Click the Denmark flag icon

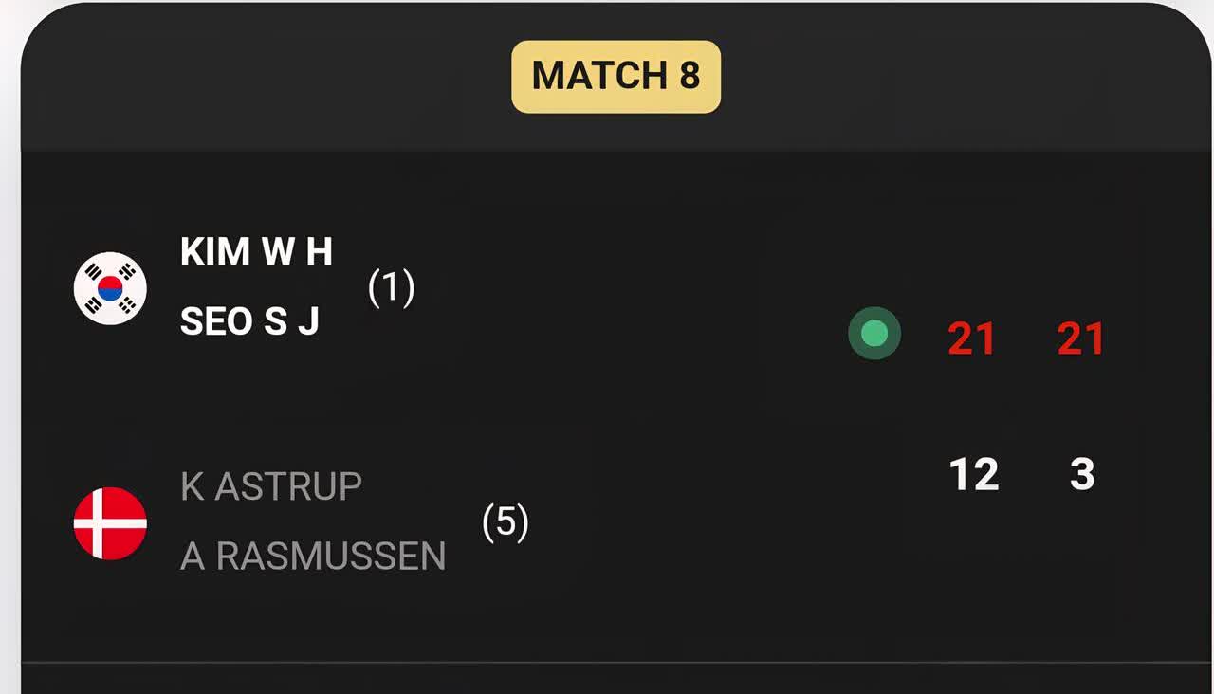tap(110, 523)
